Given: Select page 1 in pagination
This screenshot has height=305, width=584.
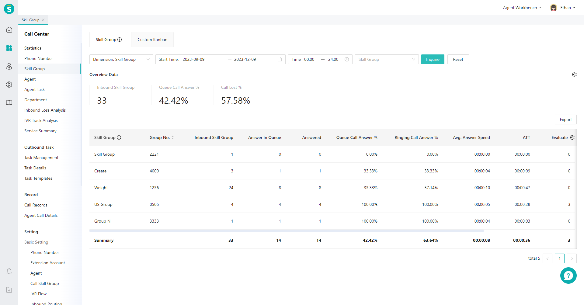Looking at the screenshot, I should point(560,258).
